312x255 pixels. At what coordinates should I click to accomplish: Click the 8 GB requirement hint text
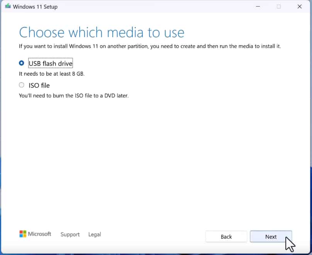(51, 73)
